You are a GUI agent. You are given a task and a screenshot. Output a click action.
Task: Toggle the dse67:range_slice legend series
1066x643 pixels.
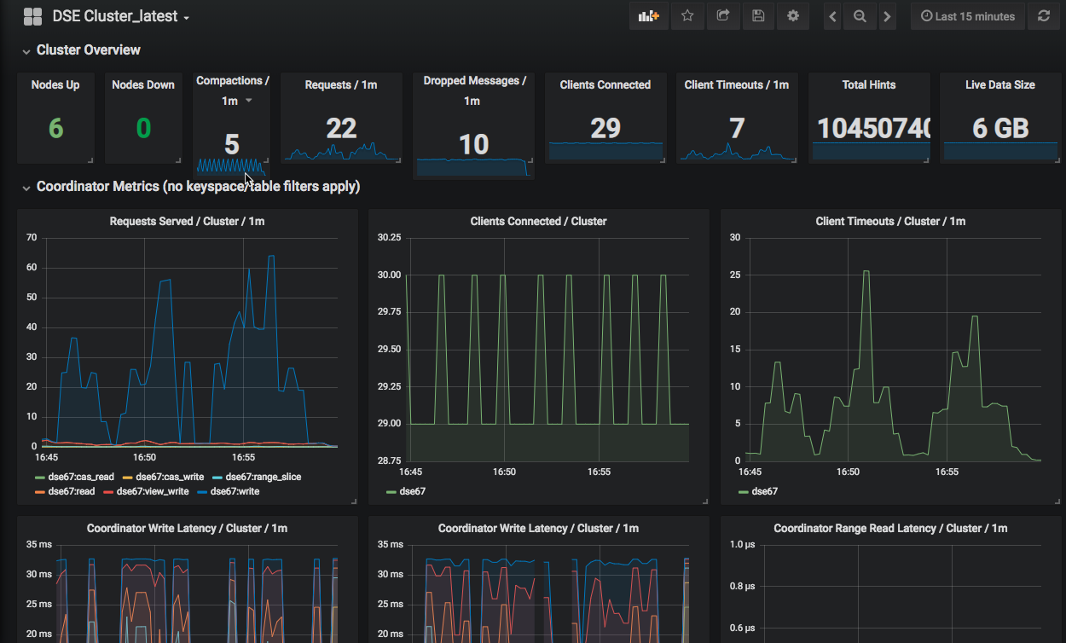pos(256,477)
